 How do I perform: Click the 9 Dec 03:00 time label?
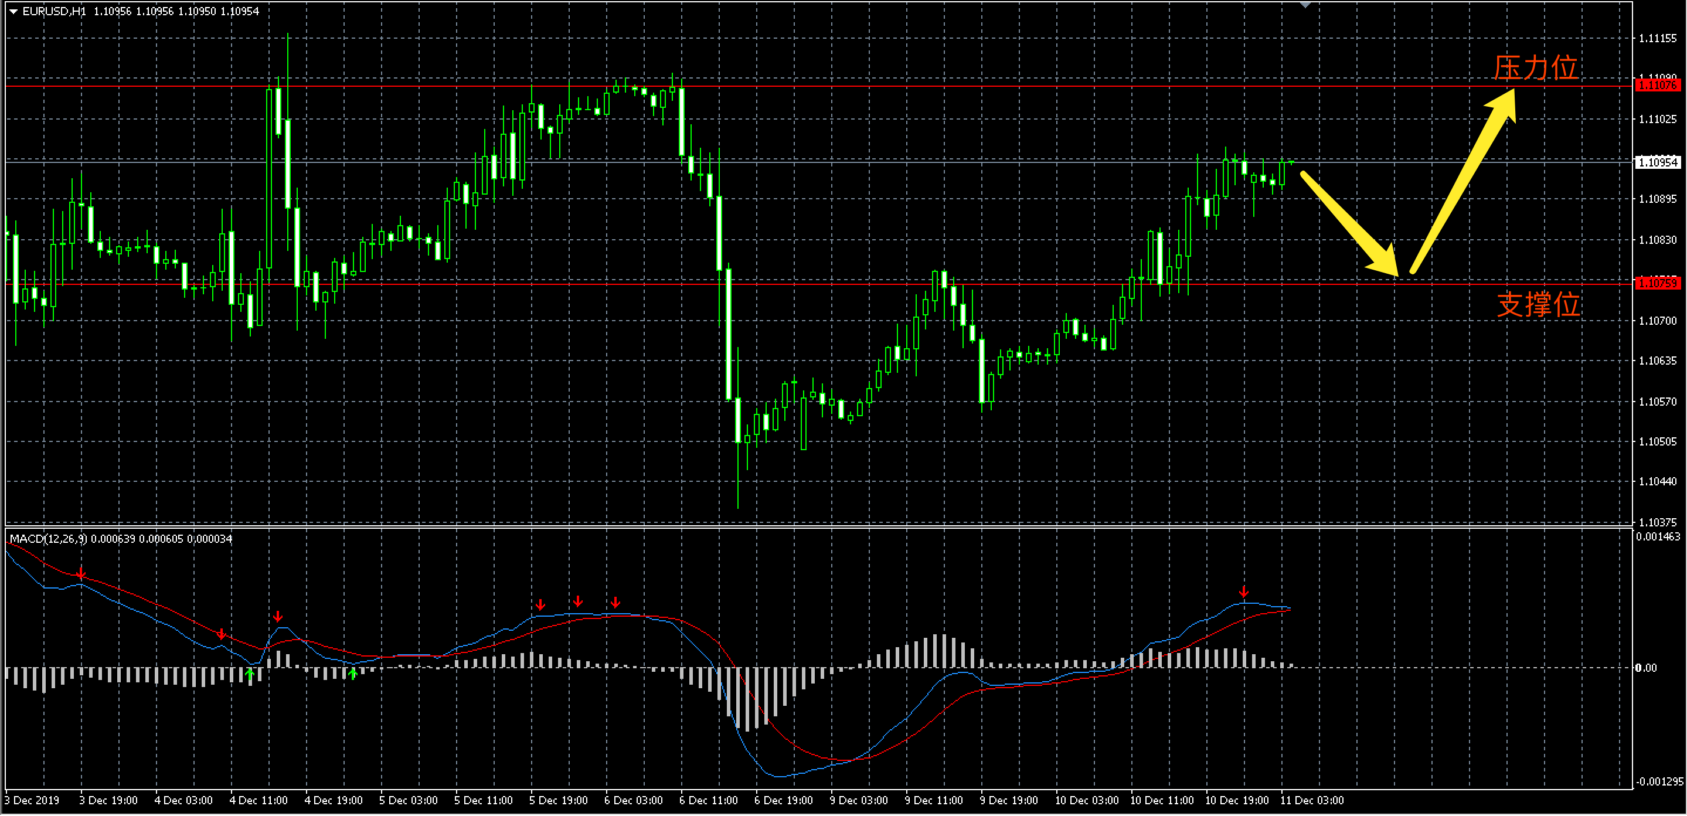859,800
